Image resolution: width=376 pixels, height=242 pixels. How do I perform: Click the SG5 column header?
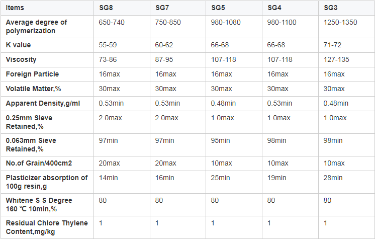pyautogui.click(x=219, y=8)
